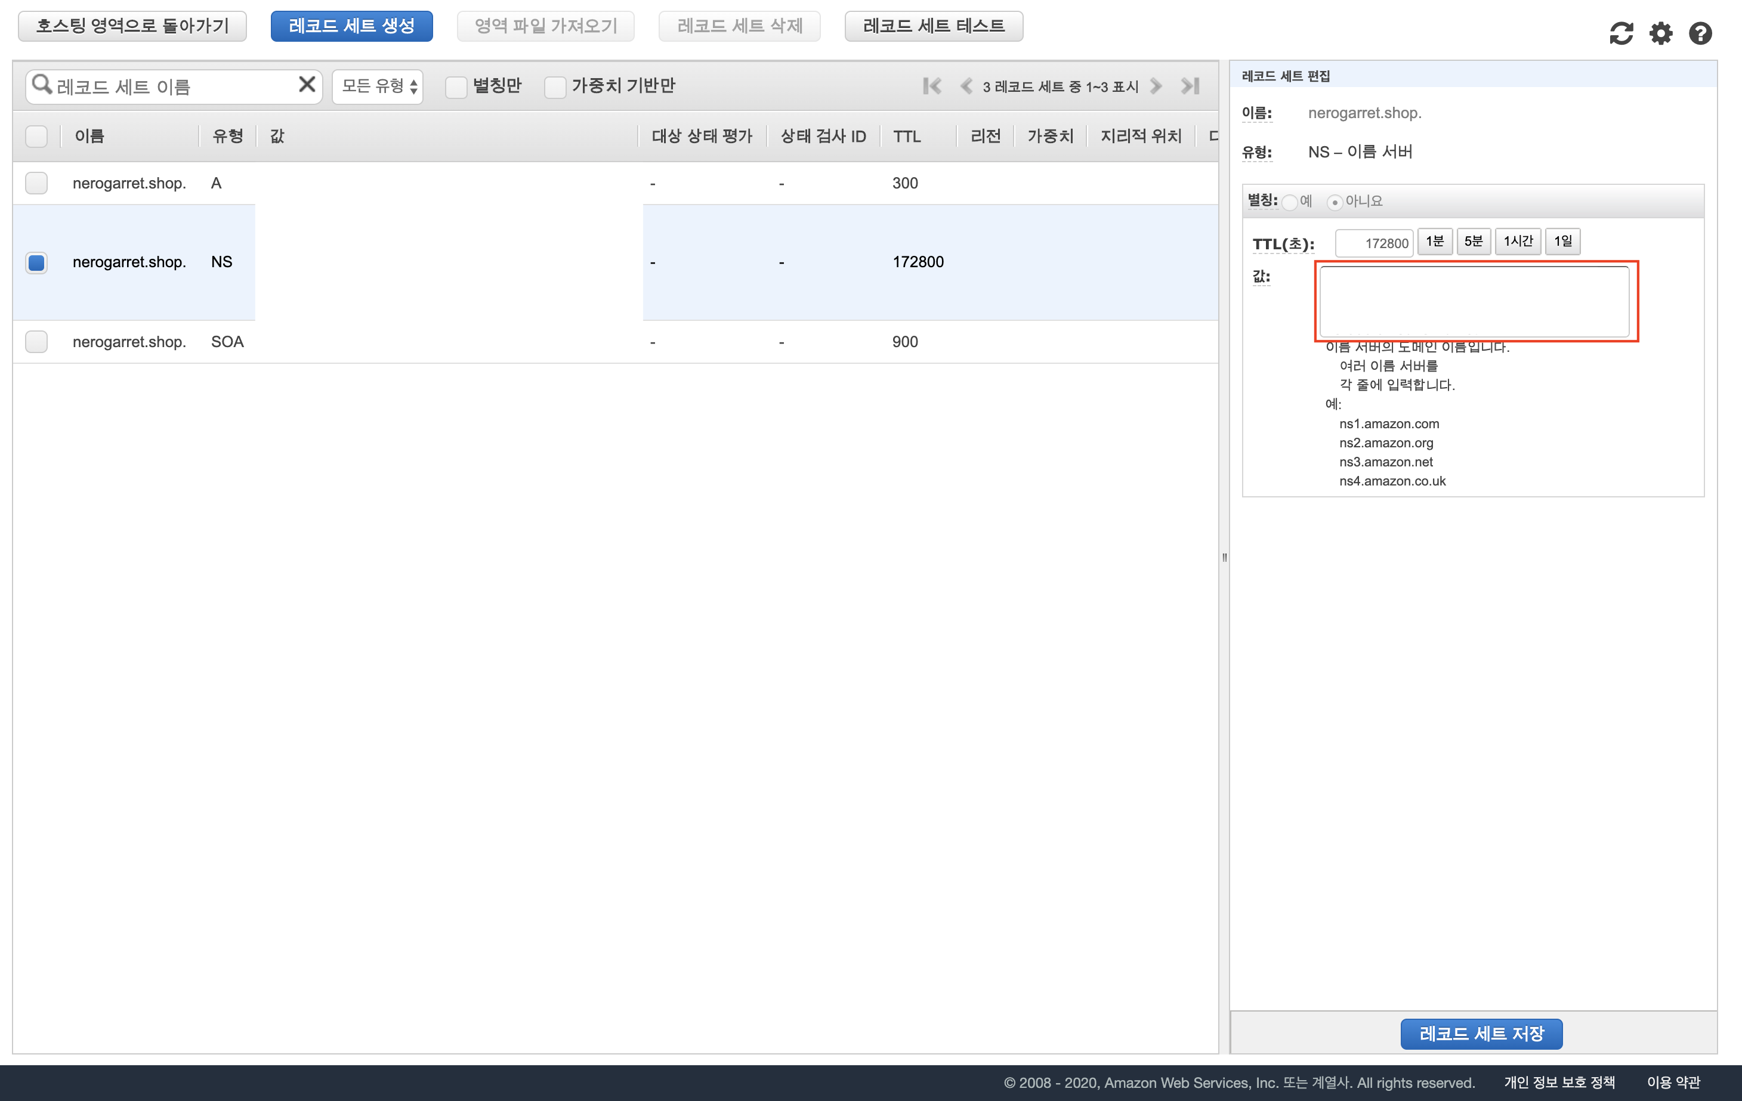
Task: Click 레코드 세트 생성 button
Action: pyautogui.click(x=351, y=26)
